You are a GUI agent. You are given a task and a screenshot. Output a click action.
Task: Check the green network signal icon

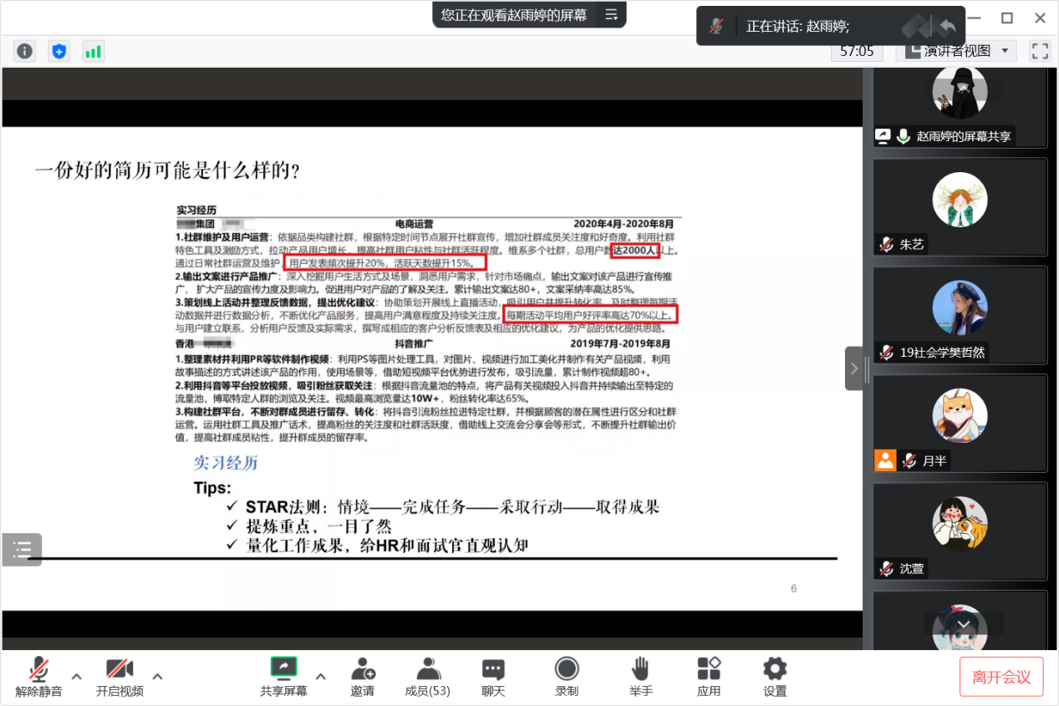pyautogui.click(x=93, y=51)
